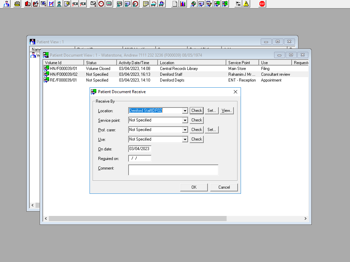Screen dimensions: 350x262
Task: Click the person with green globe icon
Action: point(217,4)
